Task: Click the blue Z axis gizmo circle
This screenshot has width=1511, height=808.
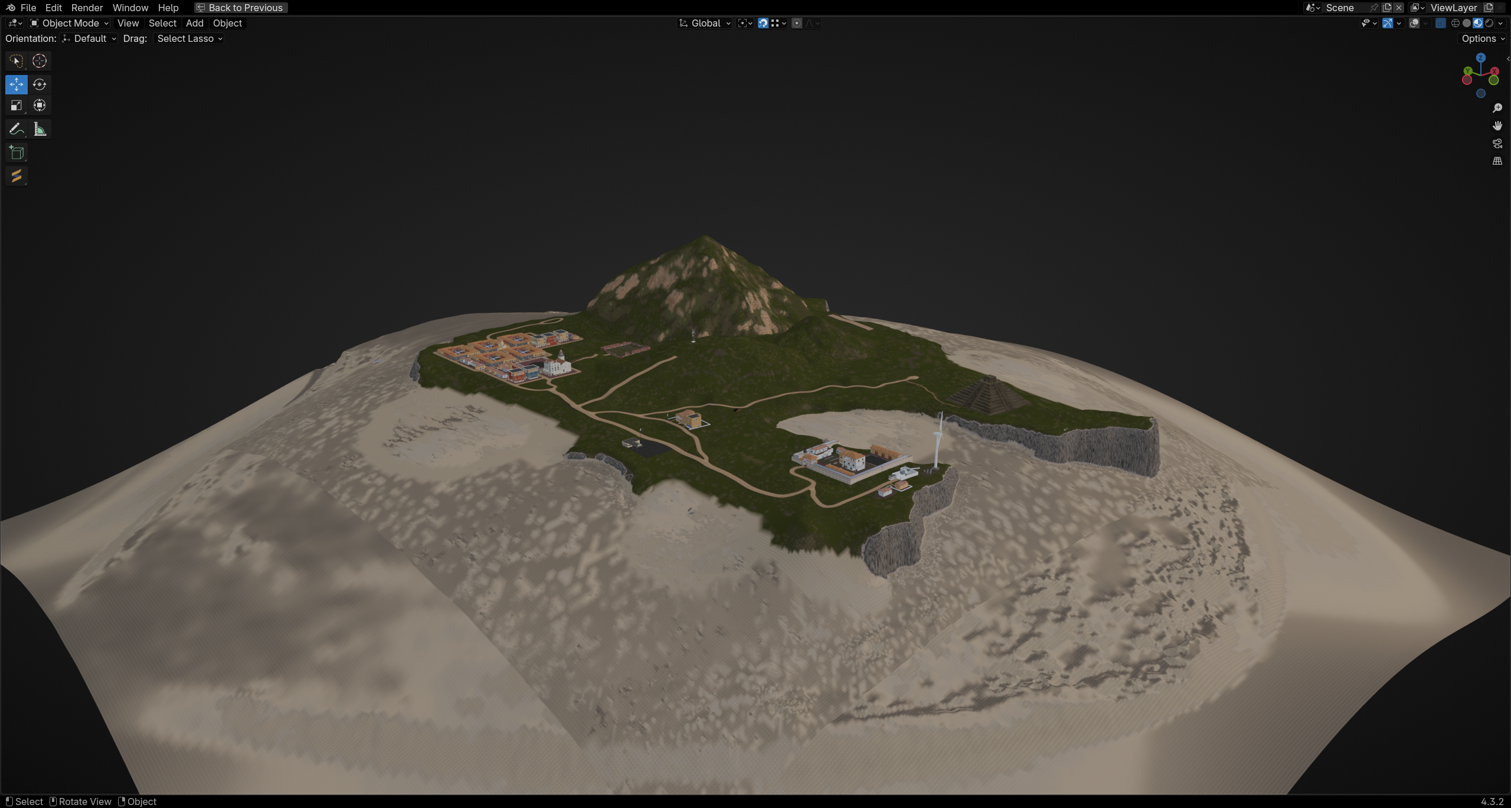Action: pos(1480,58)
